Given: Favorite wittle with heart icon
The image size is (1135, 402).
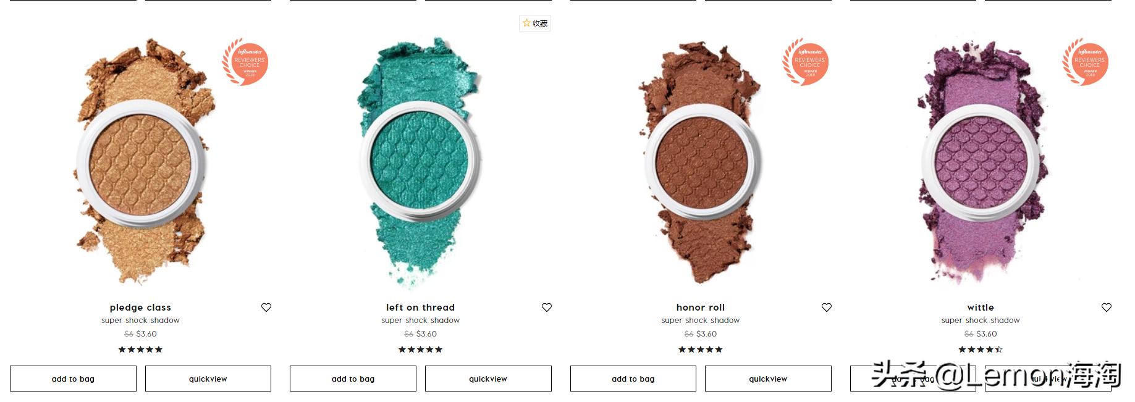Looking at the screenshot, I should [x=1107, y=308].
